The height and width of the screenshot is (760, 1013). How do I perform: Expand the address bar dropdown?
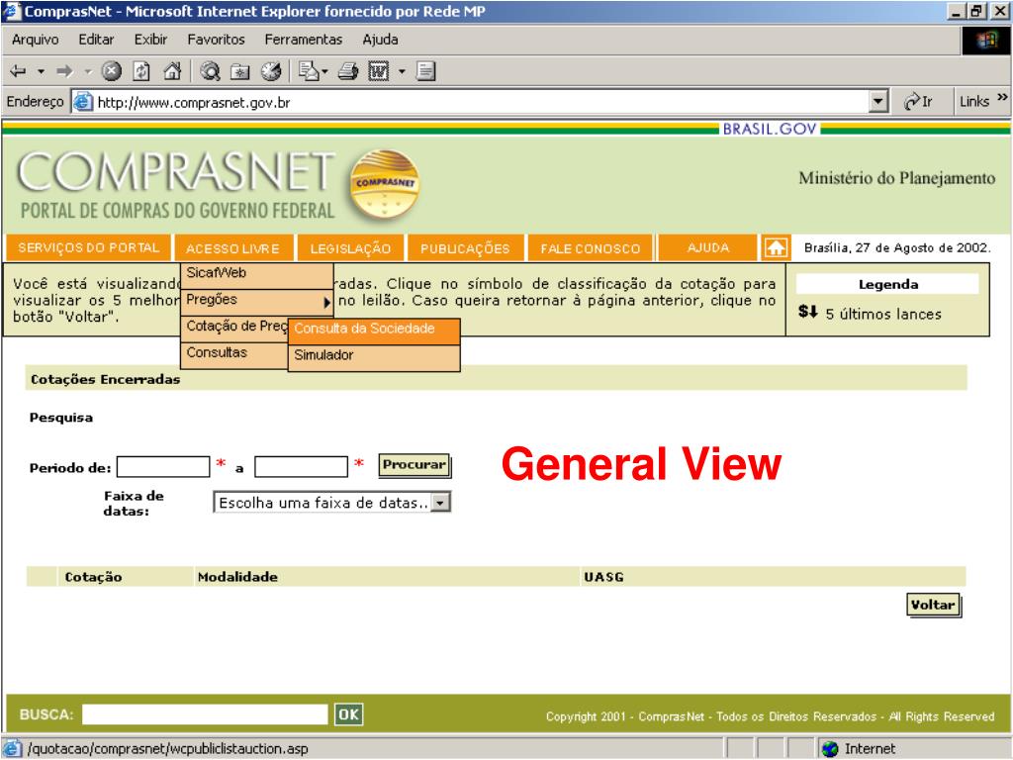pyautogui.click(x=878, y=102)
